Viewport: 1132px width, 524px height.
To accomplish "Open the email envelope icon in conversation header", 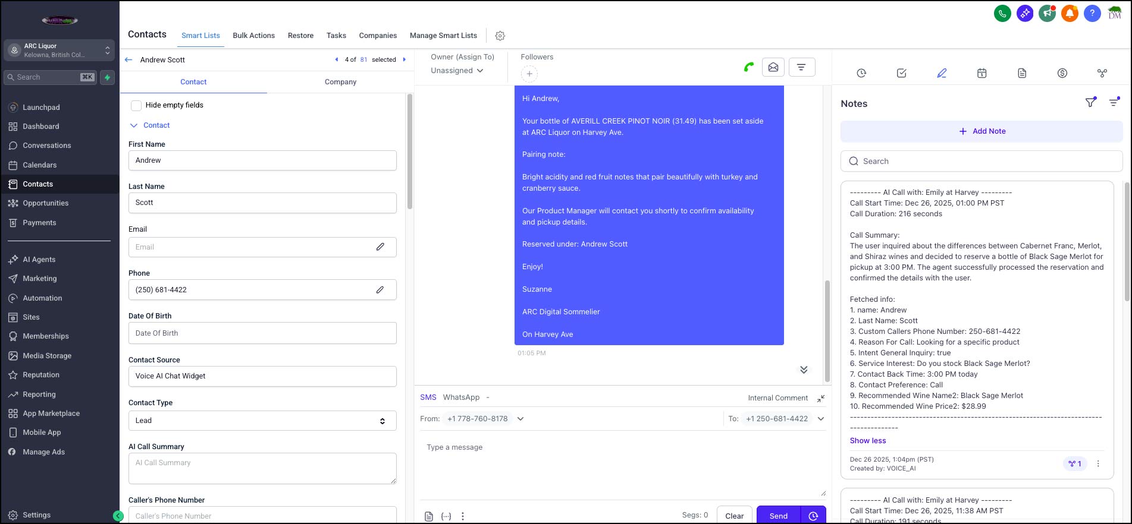I will (773, 67).
